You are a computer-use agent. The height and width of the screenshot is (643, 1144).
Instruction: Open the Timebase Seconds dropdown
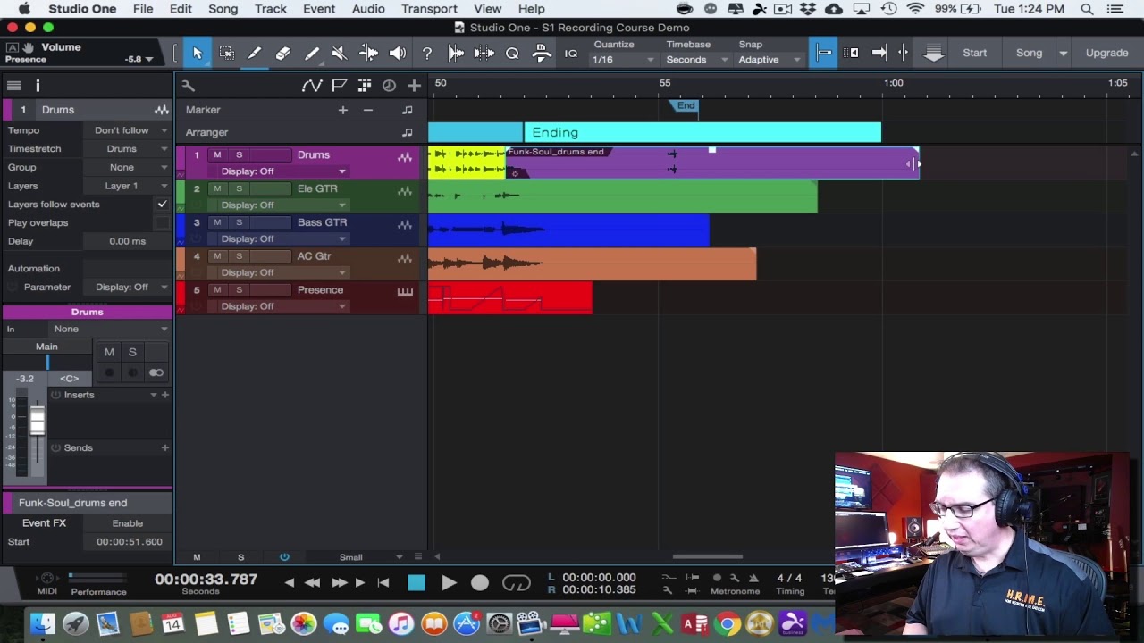tap(697, 60)
